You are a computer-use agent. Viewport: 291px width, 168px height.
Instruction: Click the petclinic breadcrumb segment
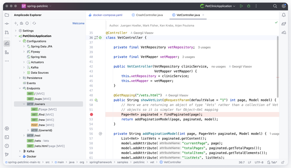(x=139, y=162)
